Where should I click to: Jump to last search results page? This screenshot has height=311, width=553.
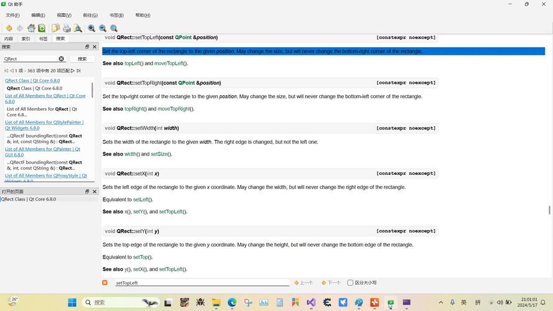78,70
